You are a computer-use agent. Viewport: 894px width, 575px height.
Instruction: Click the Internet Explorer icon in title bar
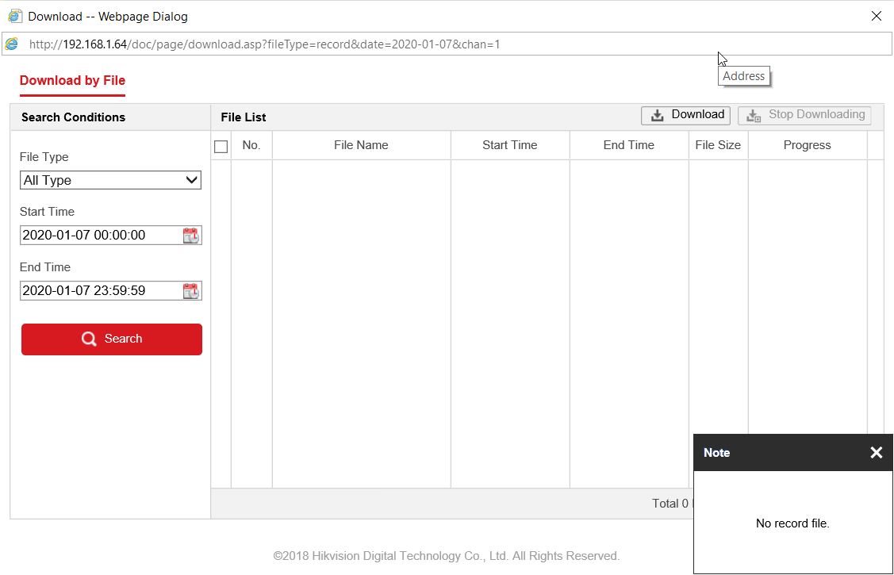pyautogui.click(x=14, y=16)
